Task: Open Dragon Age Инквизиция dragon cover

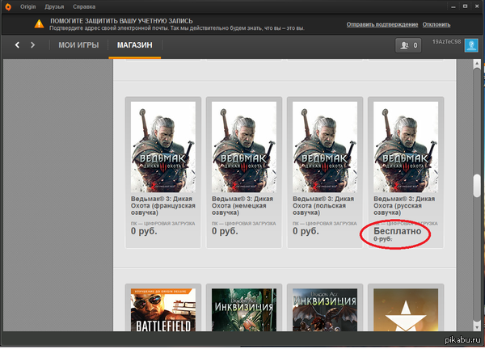Action: [x=325, y=309]
